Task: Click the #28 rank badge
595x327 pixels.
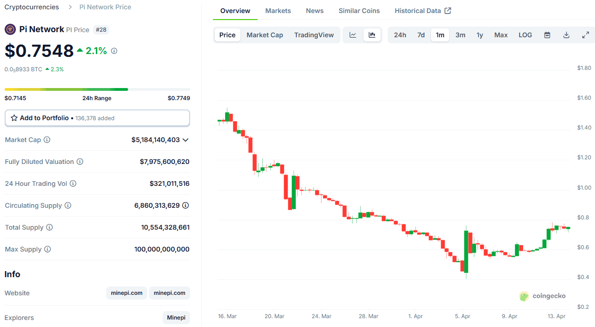Action: tap(101, 30)
